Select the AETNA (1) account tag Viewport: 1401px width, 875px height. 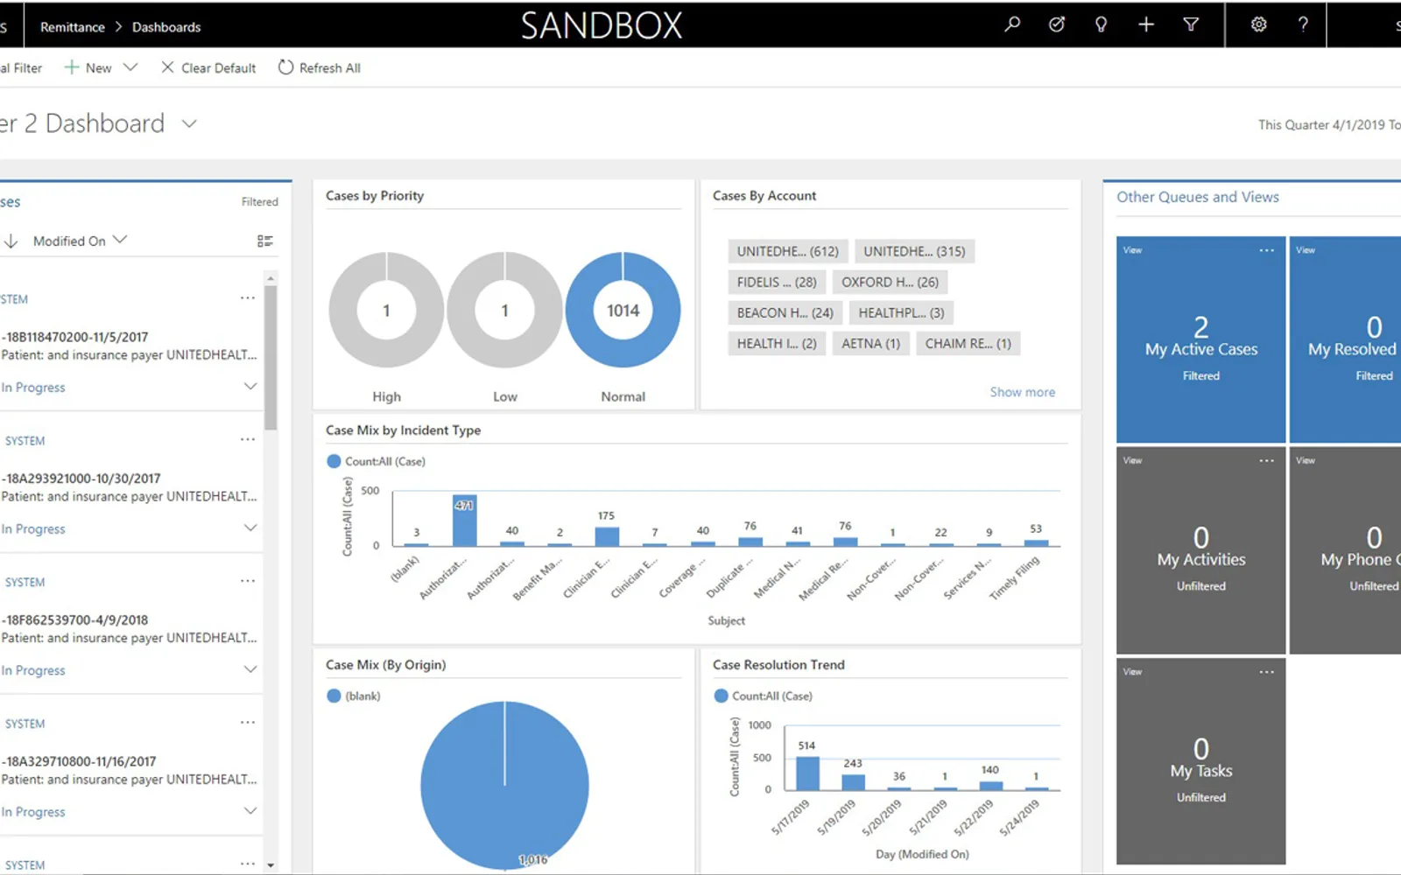pos(870,343)
